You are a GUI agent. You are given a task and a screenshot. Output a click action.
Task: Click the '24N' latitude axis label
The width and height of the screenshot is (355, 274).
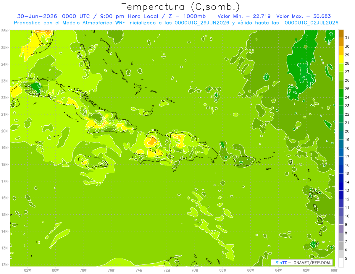pos(4,64)
